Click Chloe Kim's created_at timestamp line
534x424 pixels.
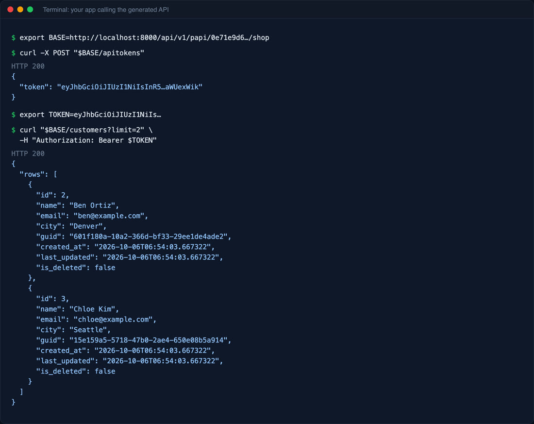(x=126, y=350)
